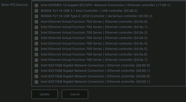186x102 pixels.
Task: Enable NVIDIA TU116 USB Type-C UCSI Controller
Action: [x=37, y=16]
